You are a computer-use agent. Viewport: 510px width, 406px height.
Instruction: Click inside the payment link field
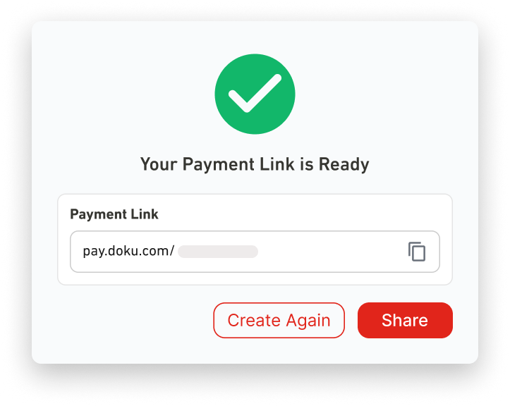(x=255, y=252)
